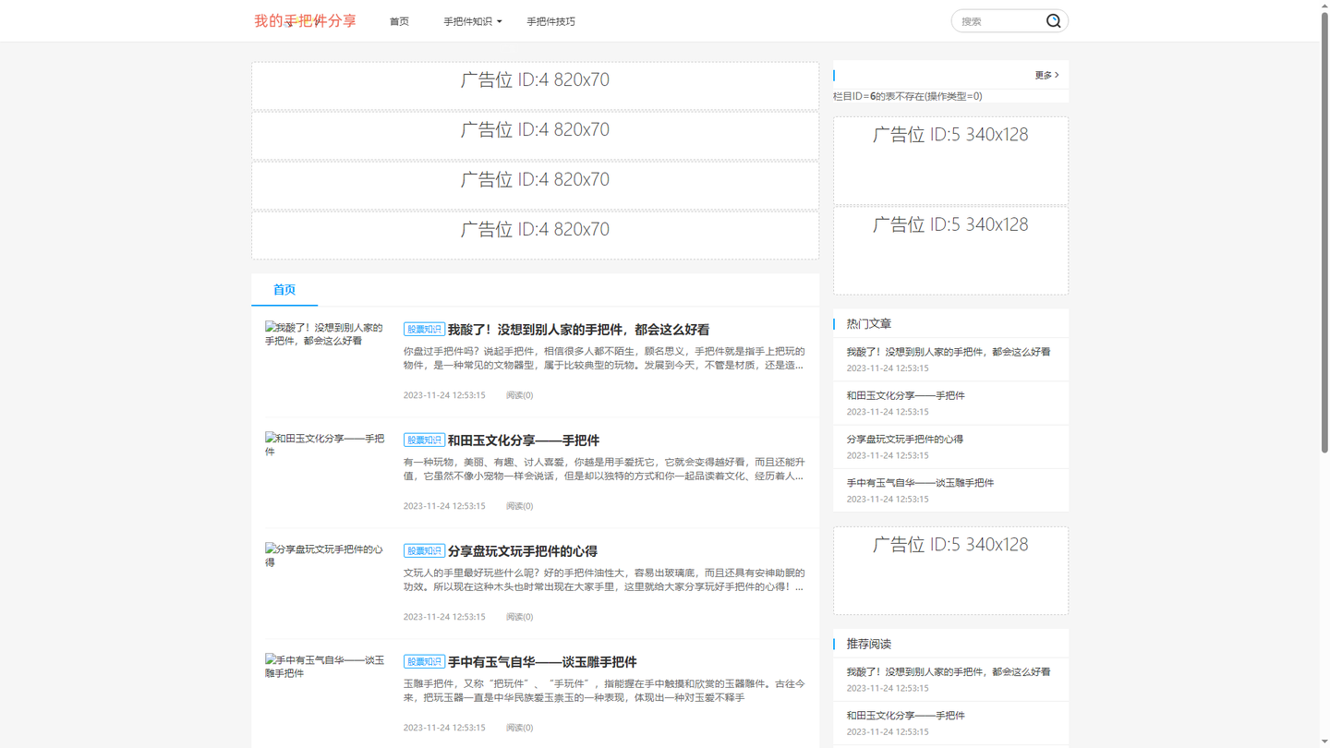This screenshot has width=1330, height=748.
Task: Expand the 手把件知识 dropdown menu
Action: click(473, 21)
